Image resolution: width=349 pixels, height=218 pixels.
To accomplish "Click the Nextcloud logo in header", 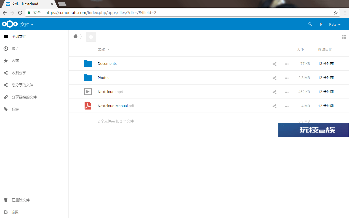I will point(10,25).
